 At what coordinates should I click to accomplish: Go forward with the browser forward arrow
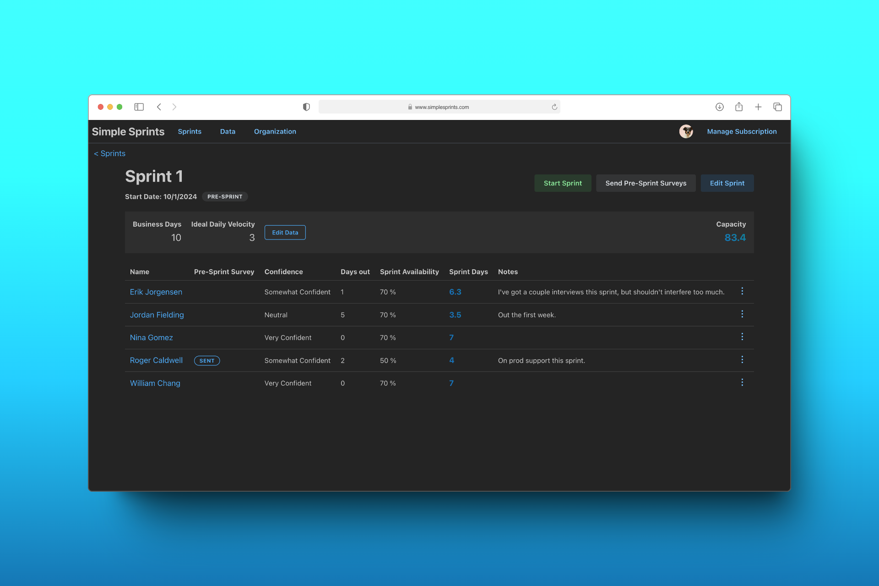pyautogui.click(x=174, y=107)
